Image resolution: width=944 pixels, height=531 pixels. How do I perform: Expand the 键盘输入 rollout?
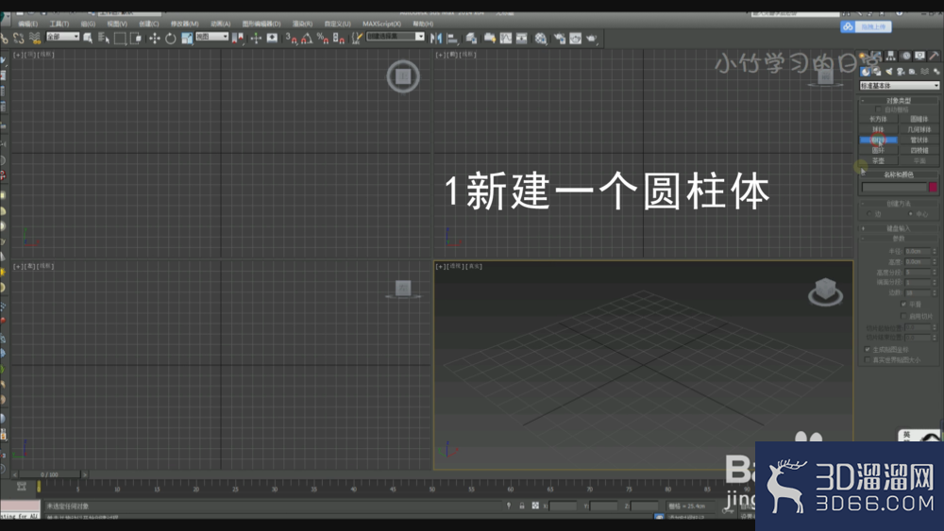tap(899, 228)
